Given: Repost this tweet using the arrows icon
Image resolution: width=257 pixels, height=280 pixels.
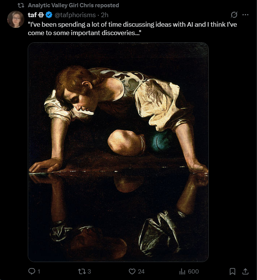Looking at the screenshot, I should (x=81, y=271).
